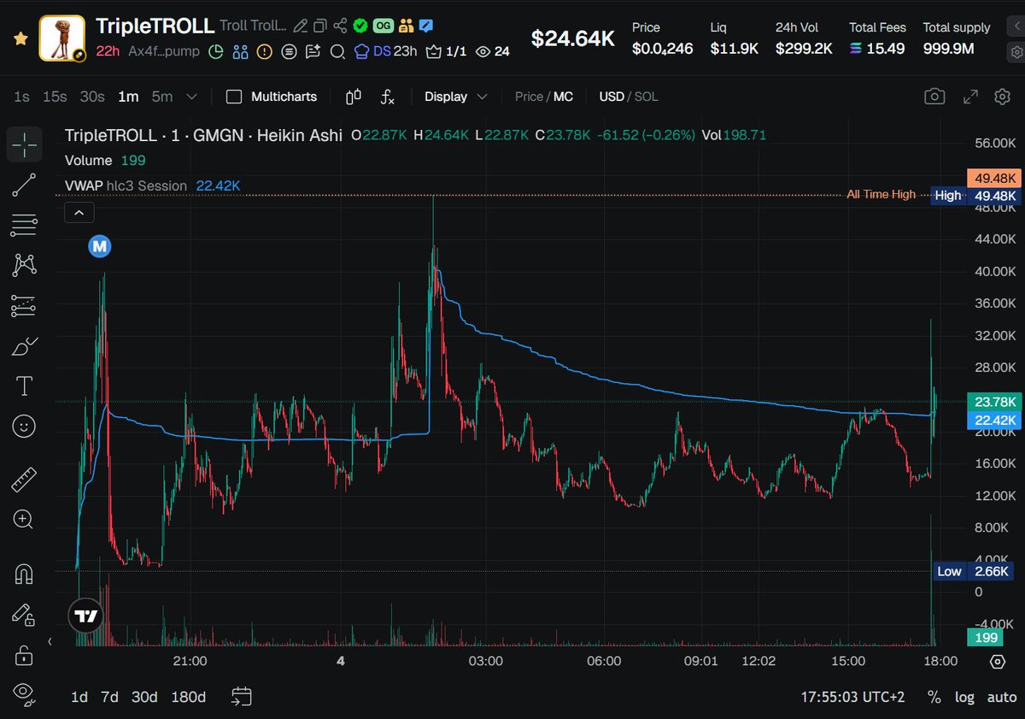
Task: Select the 15s timeframe
Action: [55, 97]
